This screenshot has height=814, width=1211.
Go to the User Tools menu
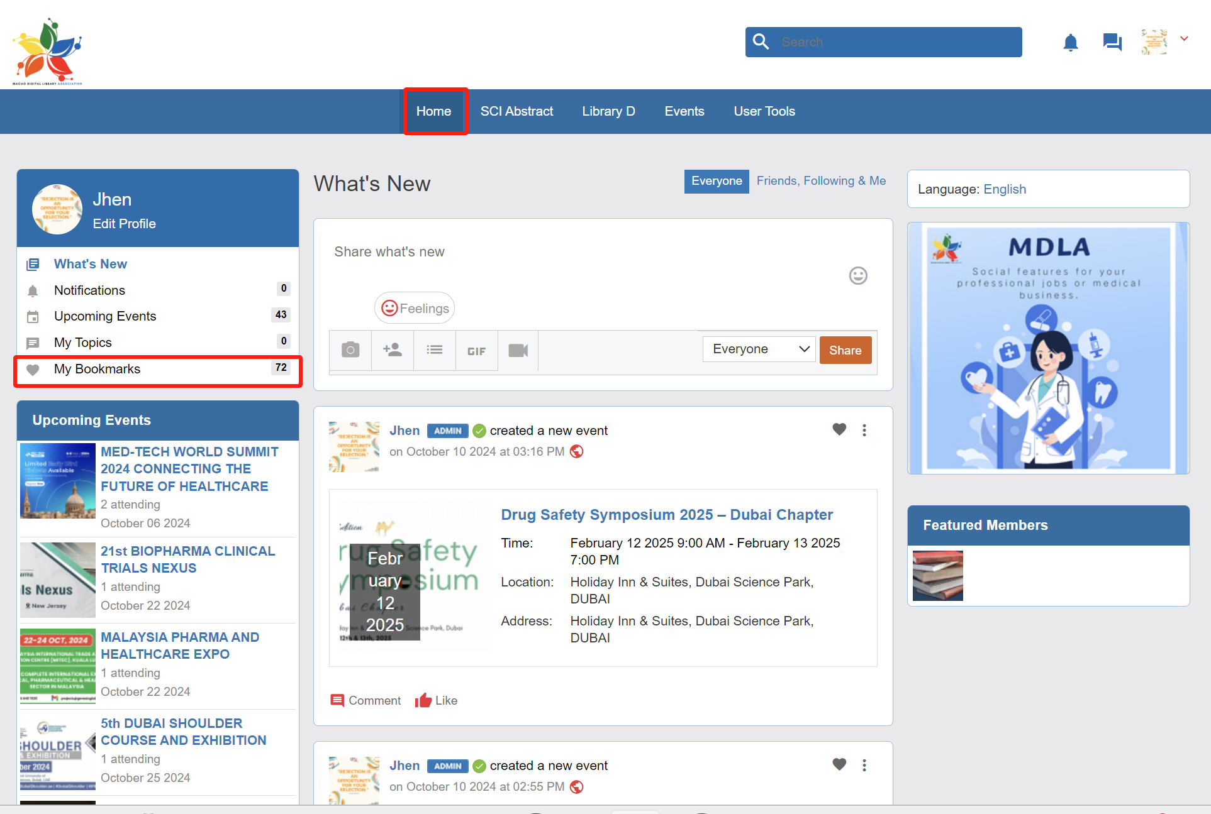click(764, 111)
